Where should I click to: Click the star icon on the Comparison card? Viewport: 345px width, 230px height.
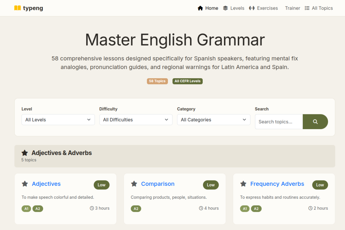coord(134,184)
